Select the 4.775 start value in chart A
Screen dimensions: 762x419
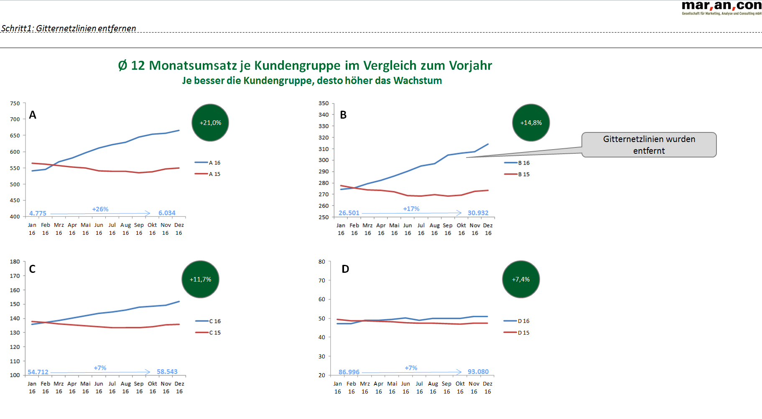click(38, 213)
